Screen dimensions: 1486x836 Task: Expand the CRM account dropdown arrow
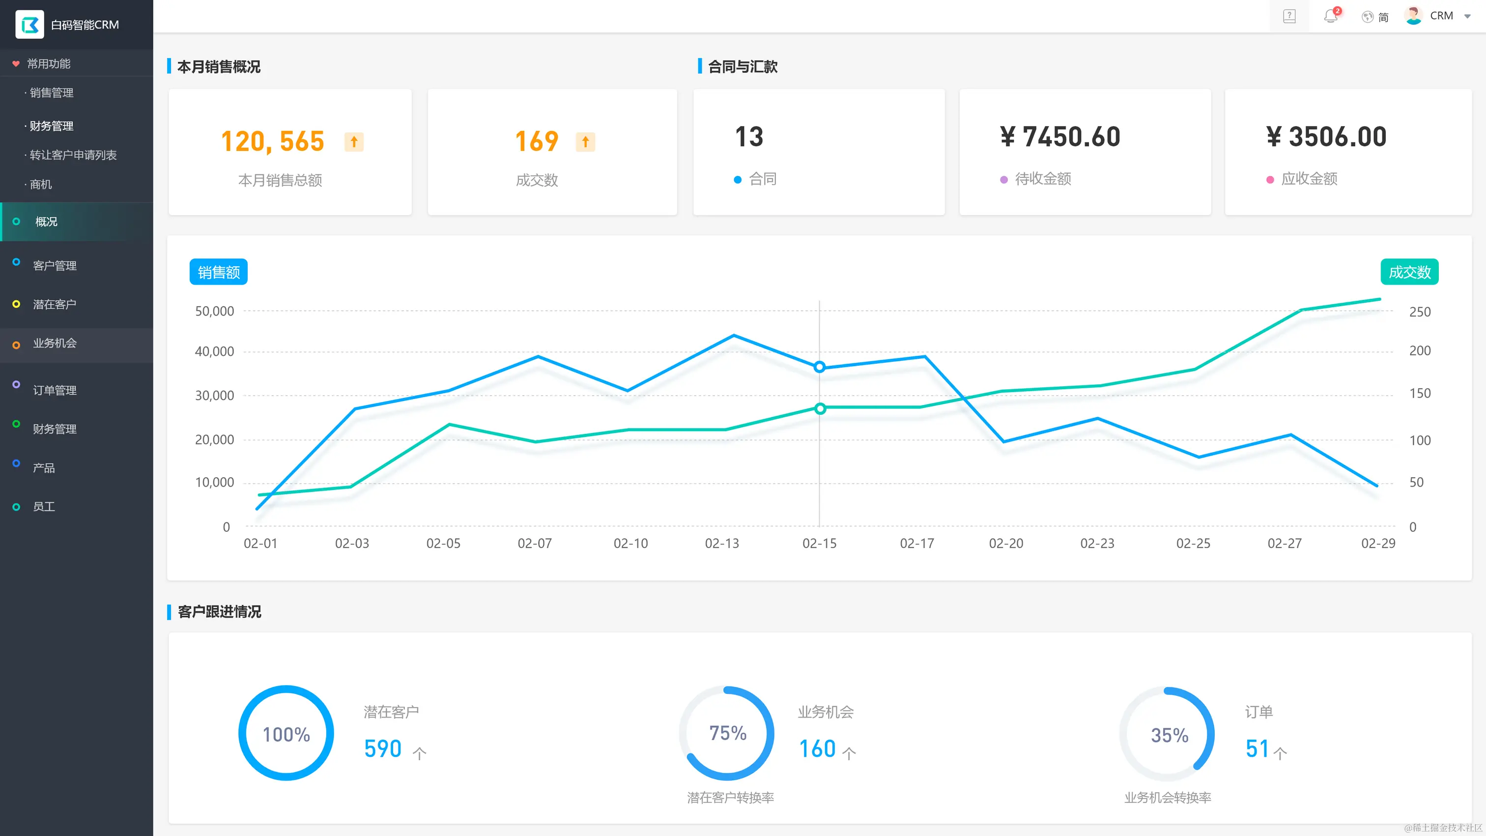[1467, 16]
